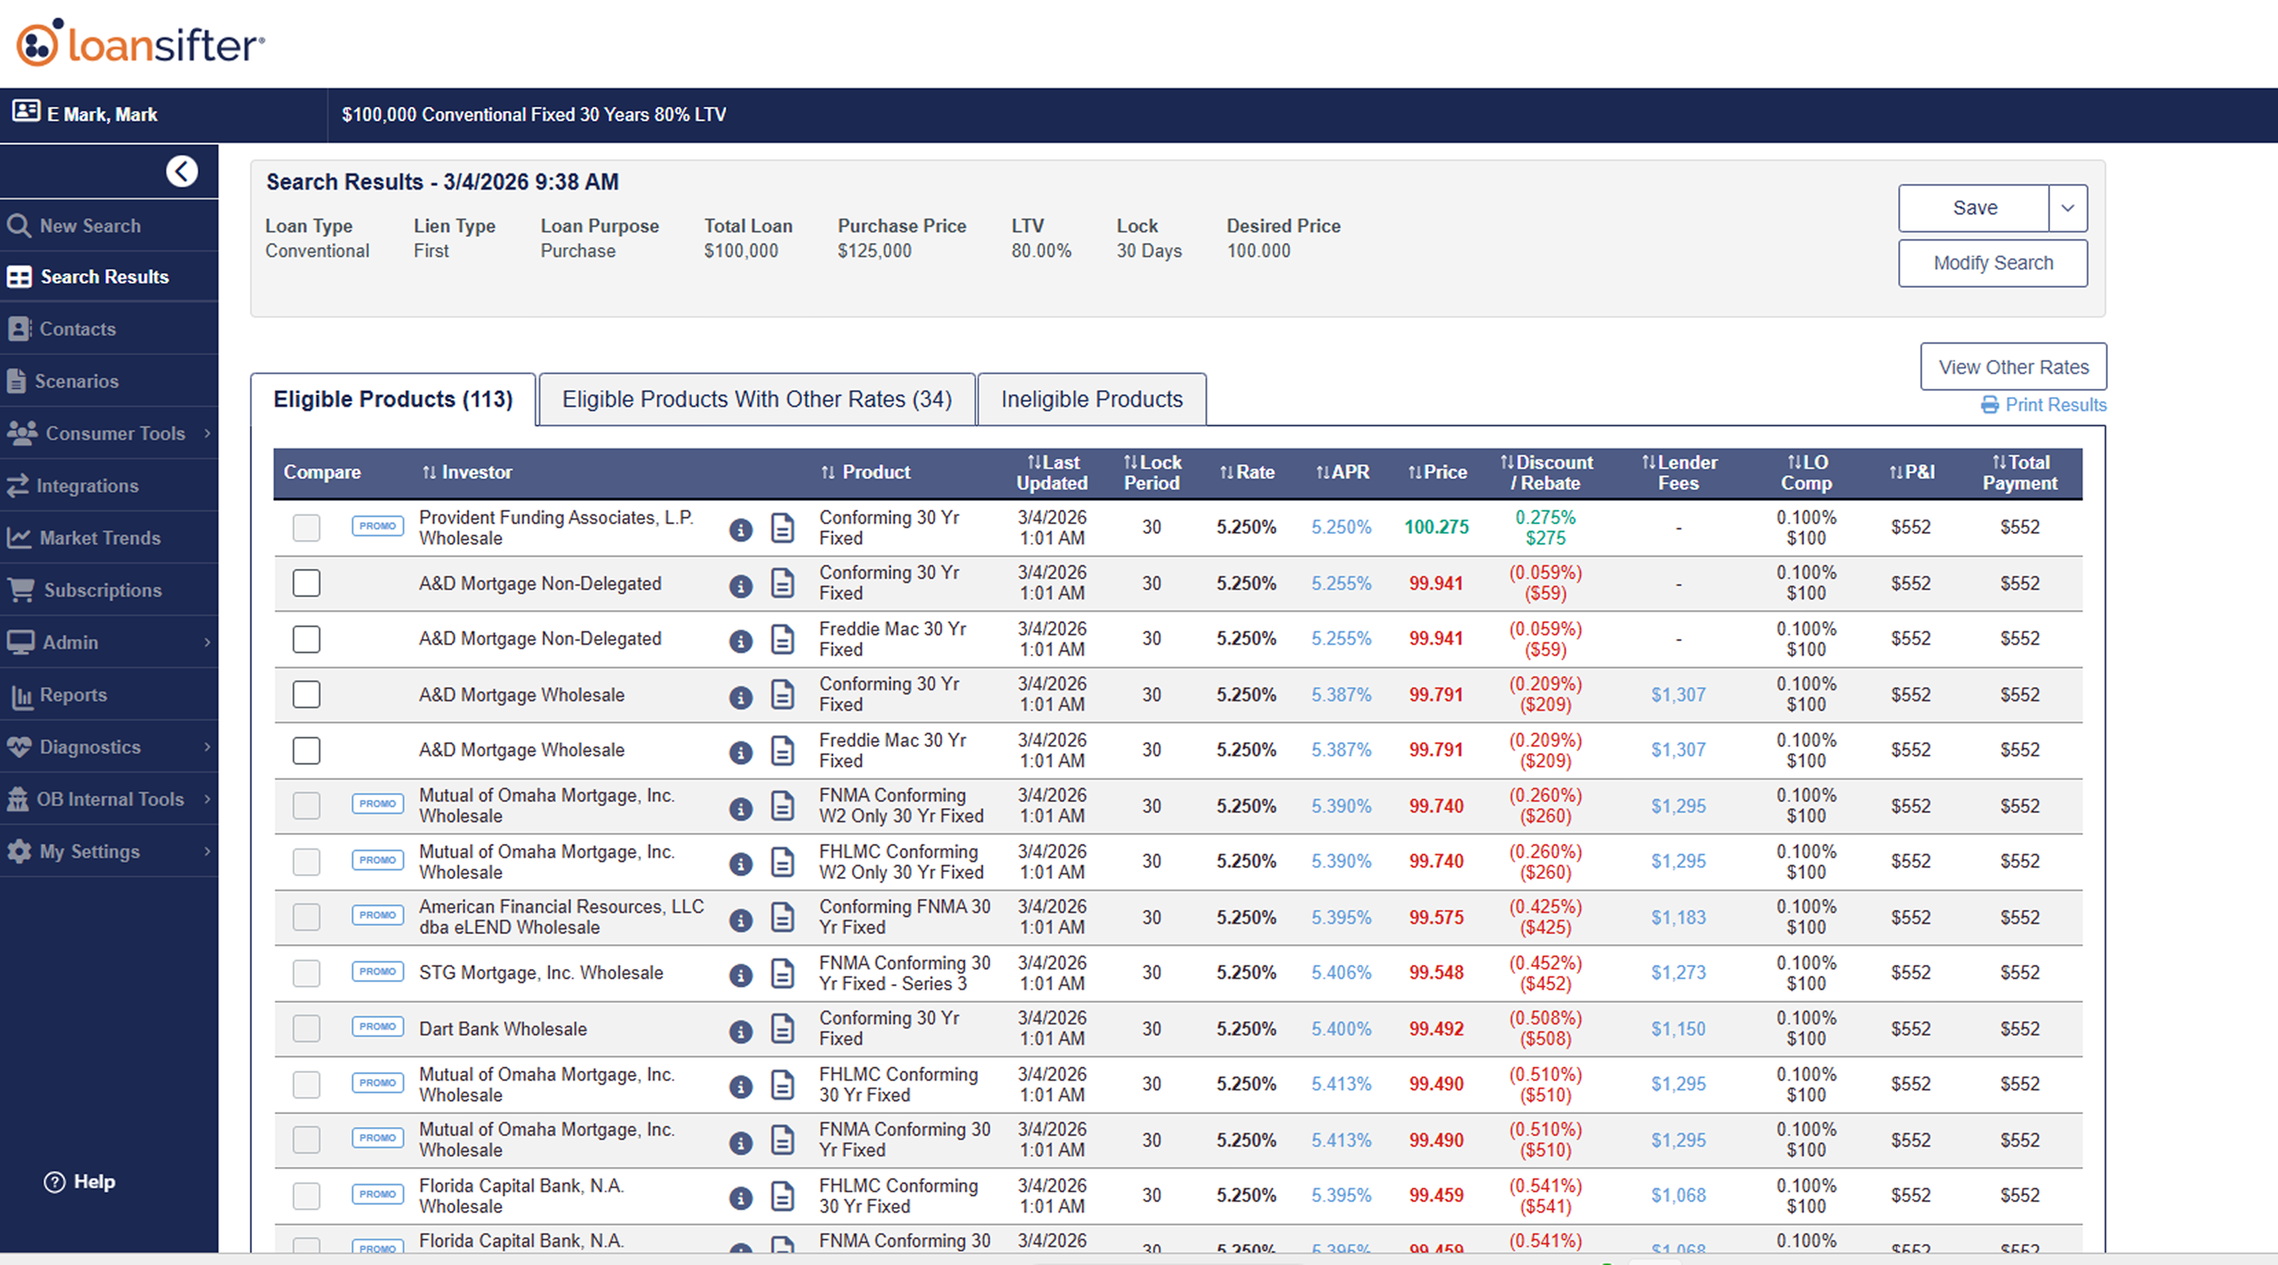Open Search Results in sidebar
Viewport: 2278px width, 1265px height.
click(109, 276)
